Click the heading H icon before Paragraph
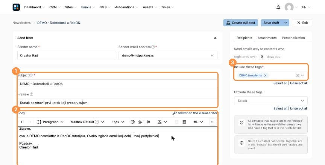The image size is (325, 165). 39,122
